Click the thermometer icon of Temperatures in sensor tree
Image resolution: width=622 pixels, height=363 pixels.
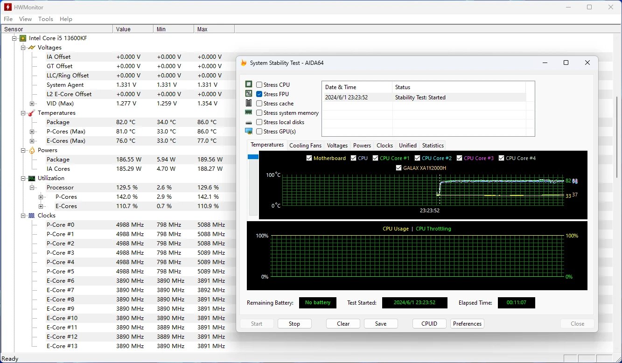pyautogui.click(x=32, y=113)
